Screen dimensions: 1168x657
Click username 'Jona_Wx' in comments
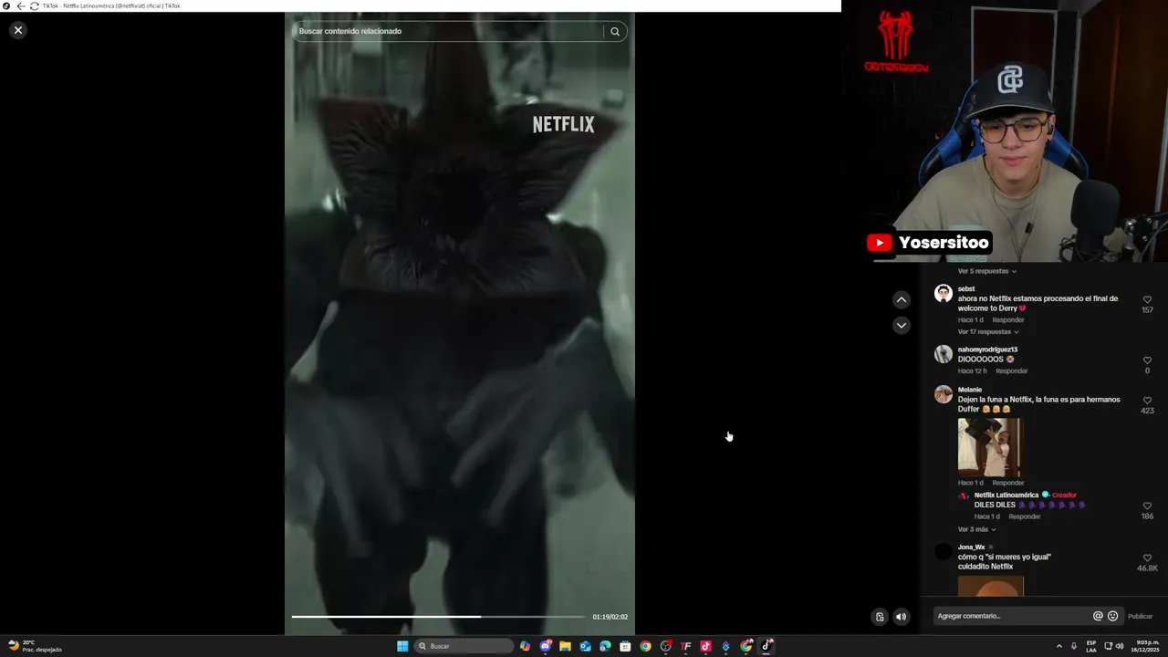click(971, 547)
